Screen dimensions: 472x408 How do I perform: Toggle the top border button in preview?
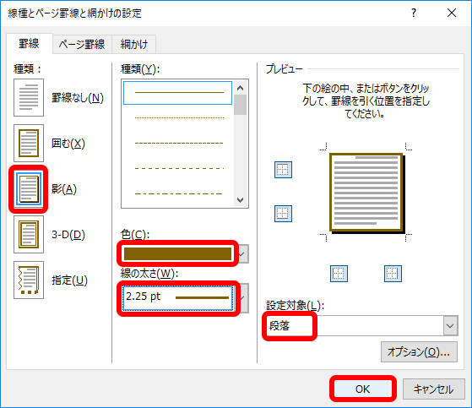click(x=283, y=170)
